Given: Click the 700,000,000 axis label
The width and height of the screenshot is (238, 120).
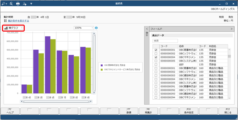Looking at the screenshot, I should (x=12, y=33).
